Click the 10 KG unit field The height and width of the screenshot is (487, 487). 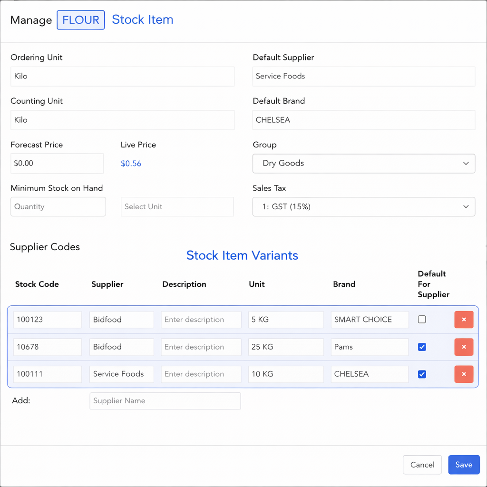[x=286, y=374]
